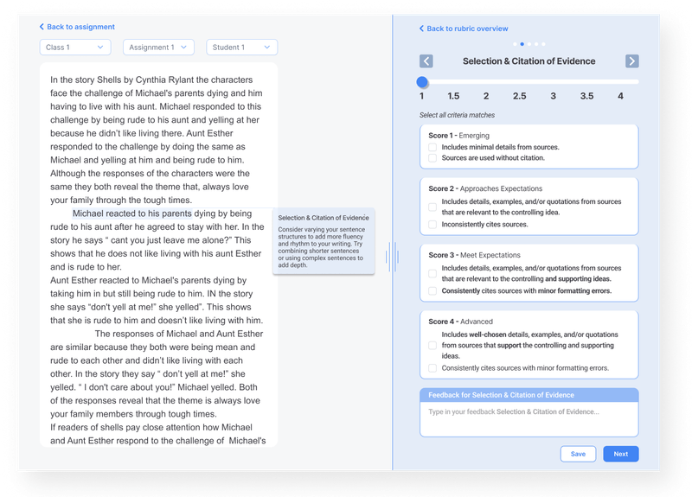This screenshot has height=497, width=692.
Task: Click the panel divider handle
Action: tap(393, 257)
